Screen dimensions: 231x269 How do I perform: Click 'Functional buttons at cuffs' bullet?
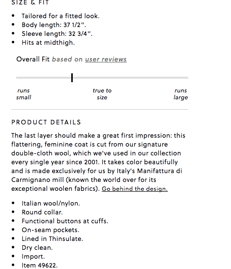65,221
